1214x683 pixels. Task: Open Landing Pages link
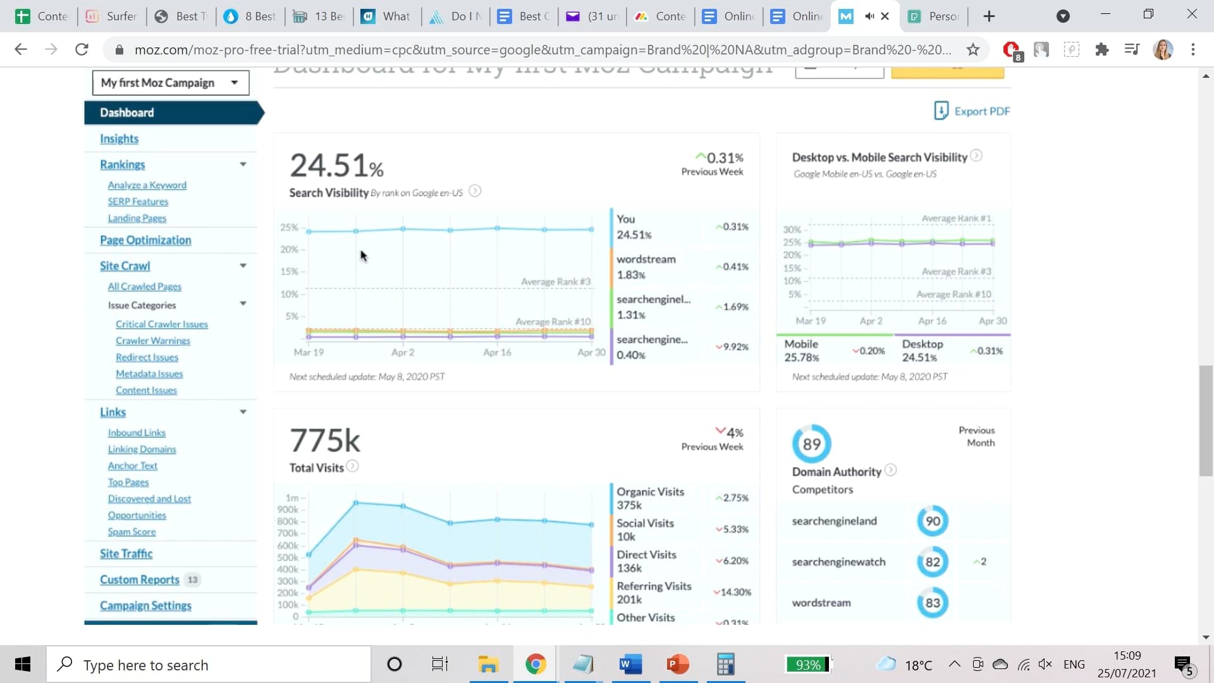(137, 218)
